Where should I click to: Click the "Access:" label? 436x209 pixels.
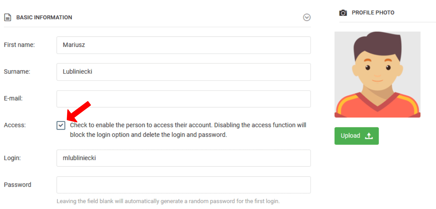(x=15, y=125)
